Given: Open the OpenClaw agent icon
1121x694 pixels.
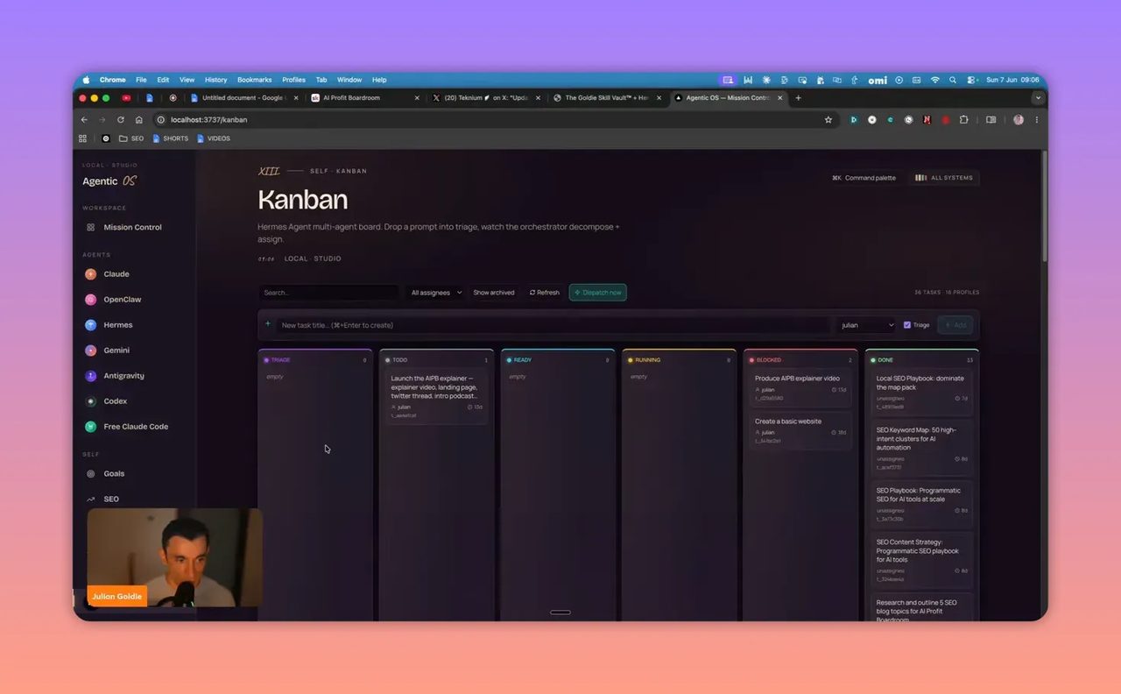Looking at the screenshot, I should tap(90, 300).
